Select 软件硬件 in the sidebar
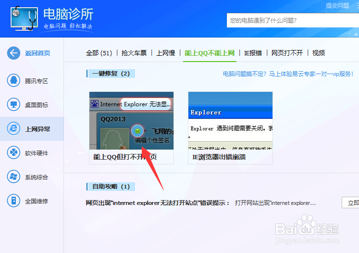The height and width of the screenshot is (253, 359). [x=37, y=153]
